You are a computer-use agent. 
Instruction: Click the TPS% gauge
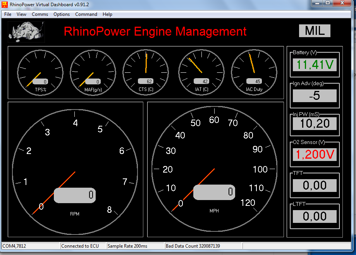click(x=40, y=73)
